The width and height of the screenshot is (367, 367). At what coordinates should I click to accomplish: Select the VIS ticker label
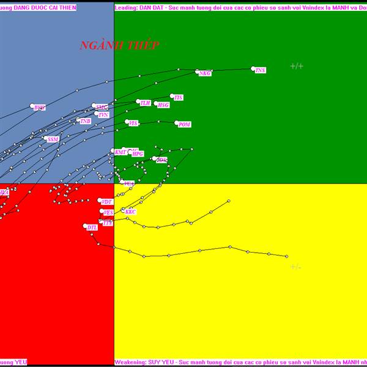coord(133,124)
